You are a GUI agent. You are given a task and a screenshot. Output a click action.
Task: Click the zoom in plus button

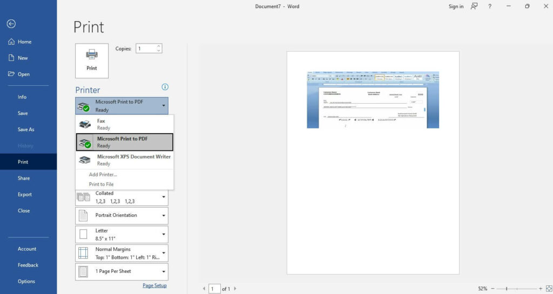[x=540, y=289]
